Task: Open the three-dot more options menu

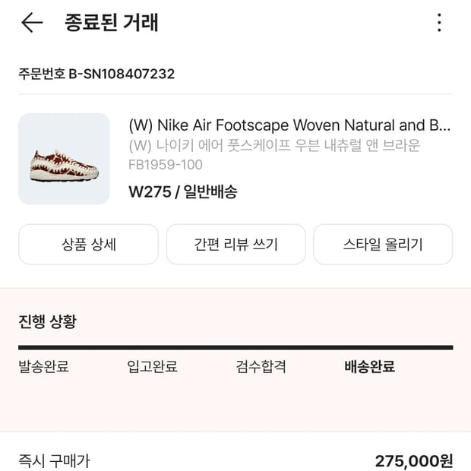Action: (439, 23)
